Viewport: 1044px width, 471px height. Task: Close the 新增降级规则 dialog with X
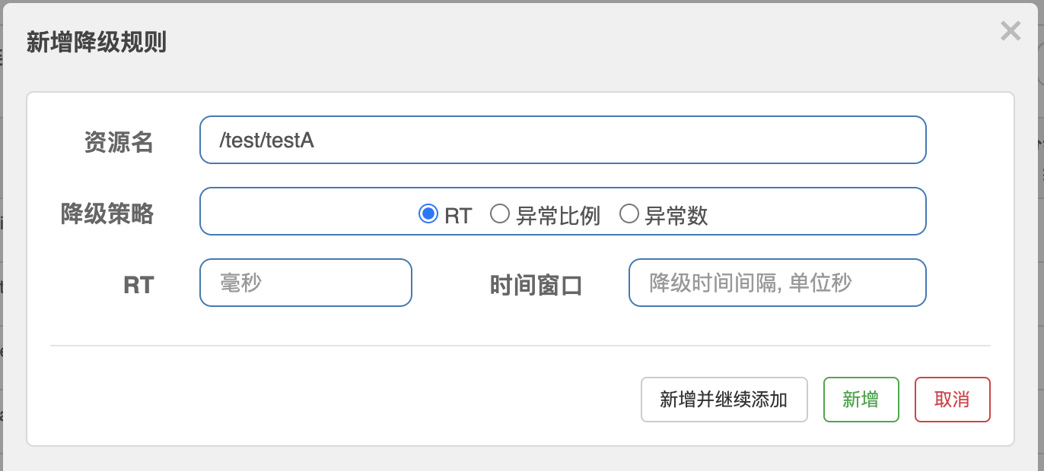(x=1010, y=32)
